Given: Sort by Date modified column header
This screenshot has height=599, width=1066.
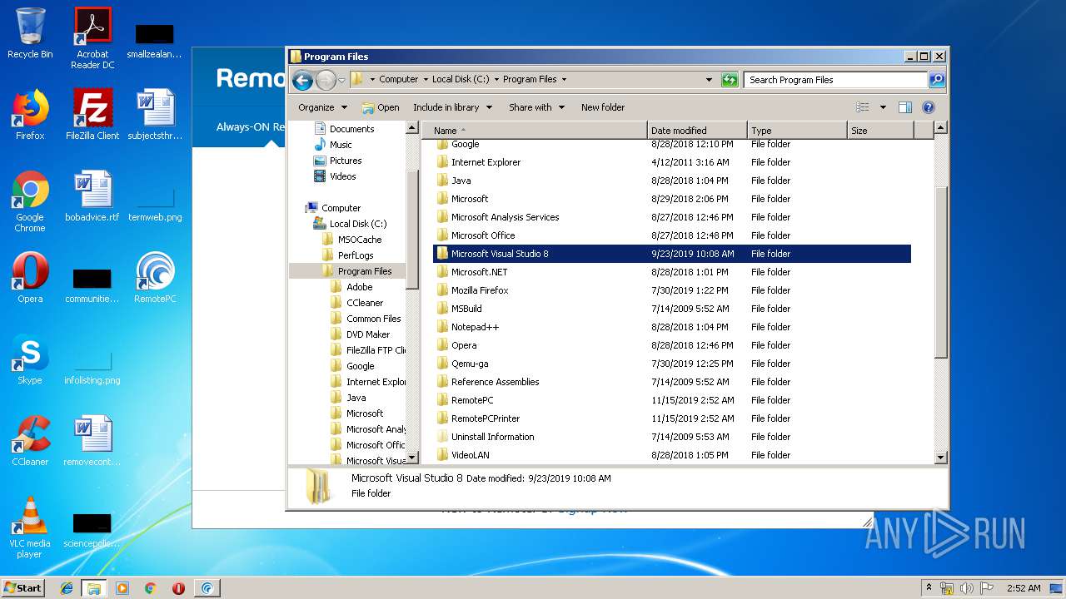Looking at the screenshot, I should pyautogui.click(x=697, y=131).
